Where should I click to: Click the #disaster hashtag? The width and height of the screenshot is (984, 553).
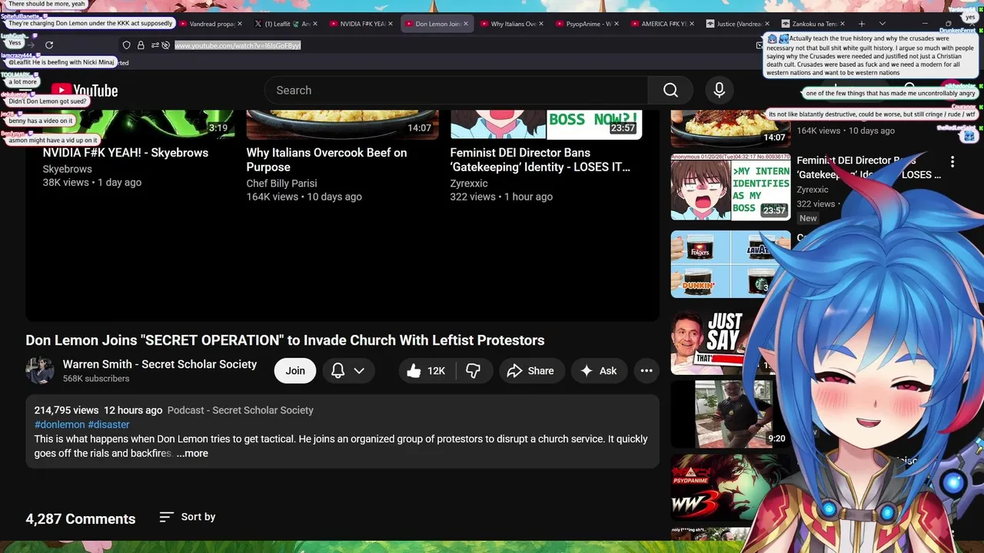(x=108, y=425)
